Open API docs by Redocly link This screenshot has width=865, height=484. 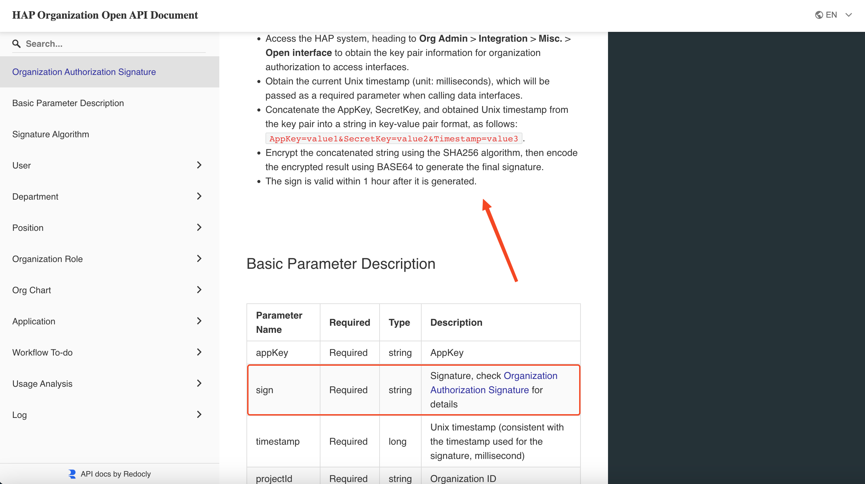pyautogui.click(x=115, y=474)
